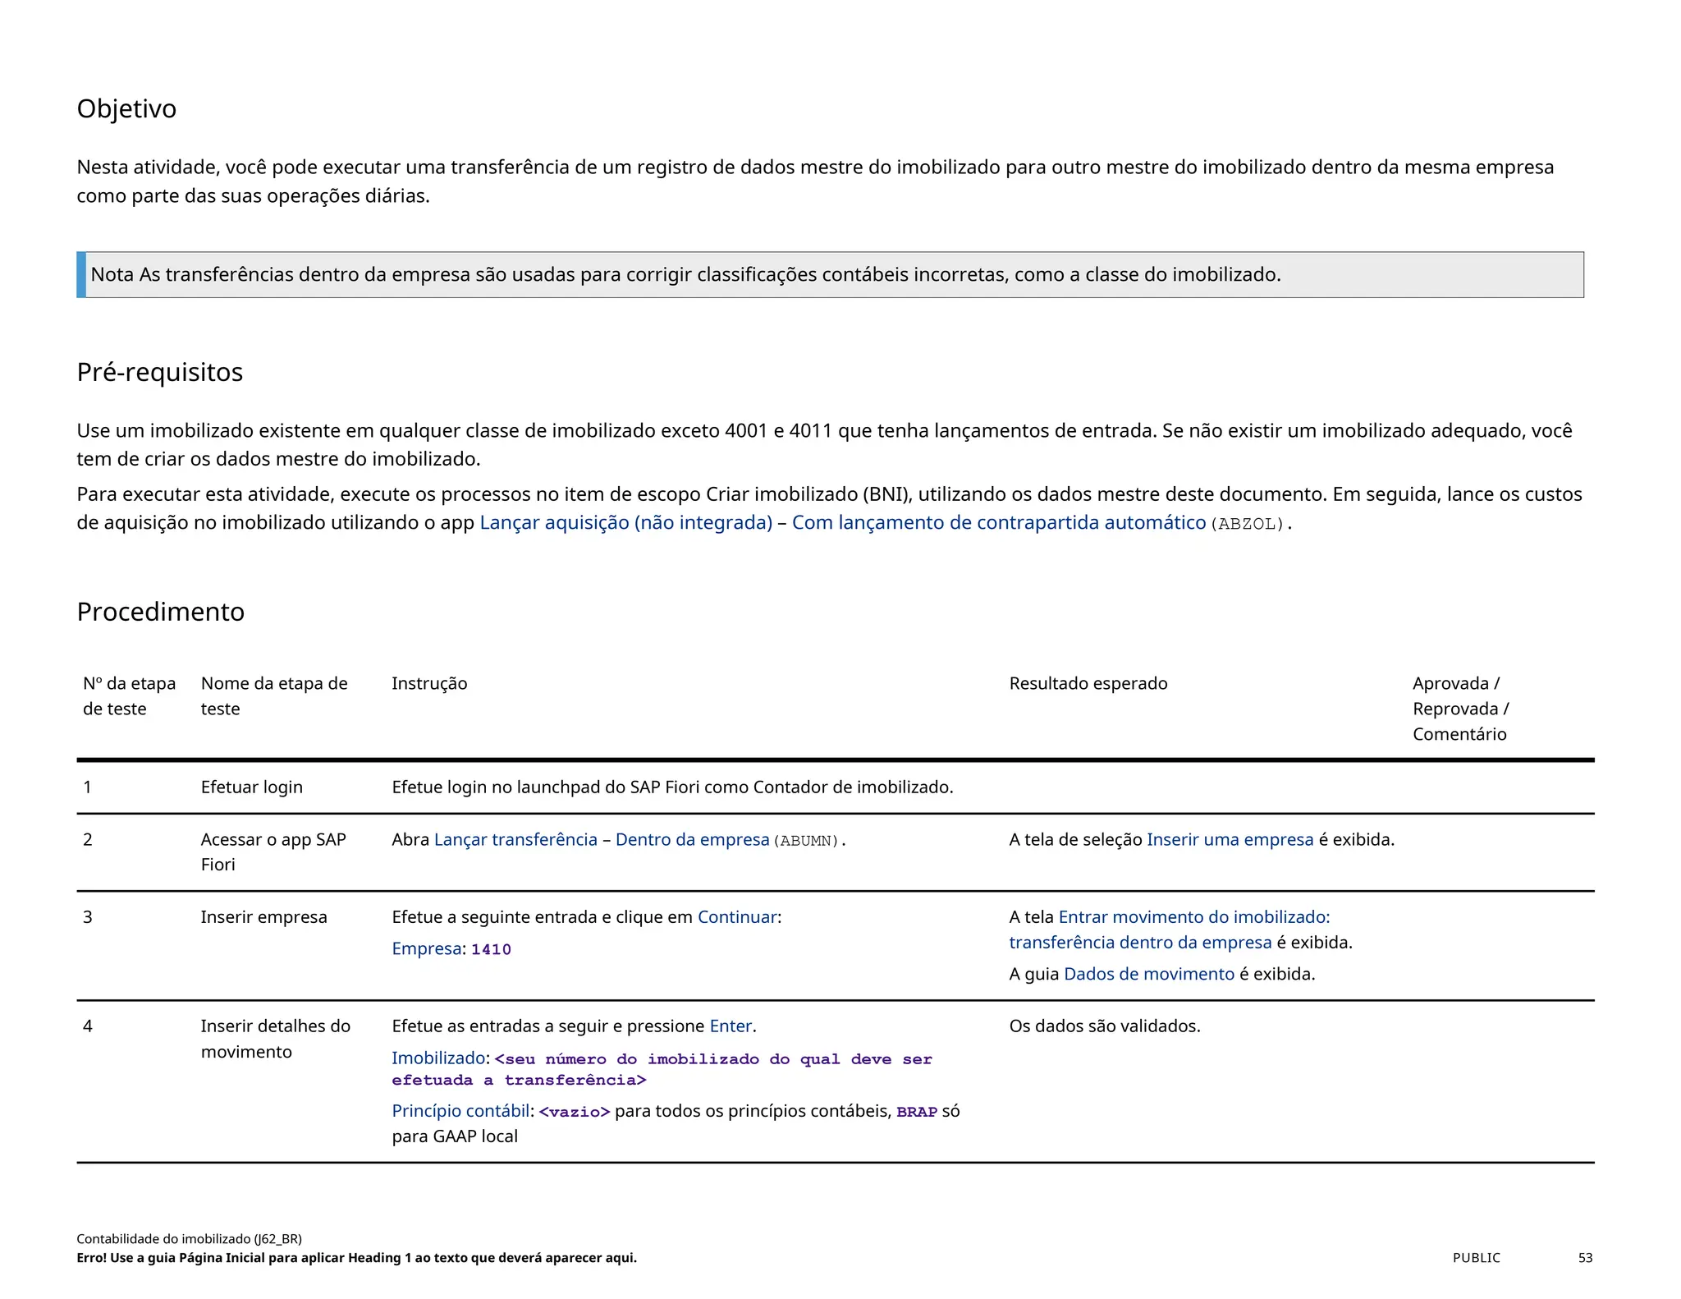Click the 'Lançar transferência' link
Image resolution: width=1681 pixels, height=1299 pixels.
(x=515, y=840)
